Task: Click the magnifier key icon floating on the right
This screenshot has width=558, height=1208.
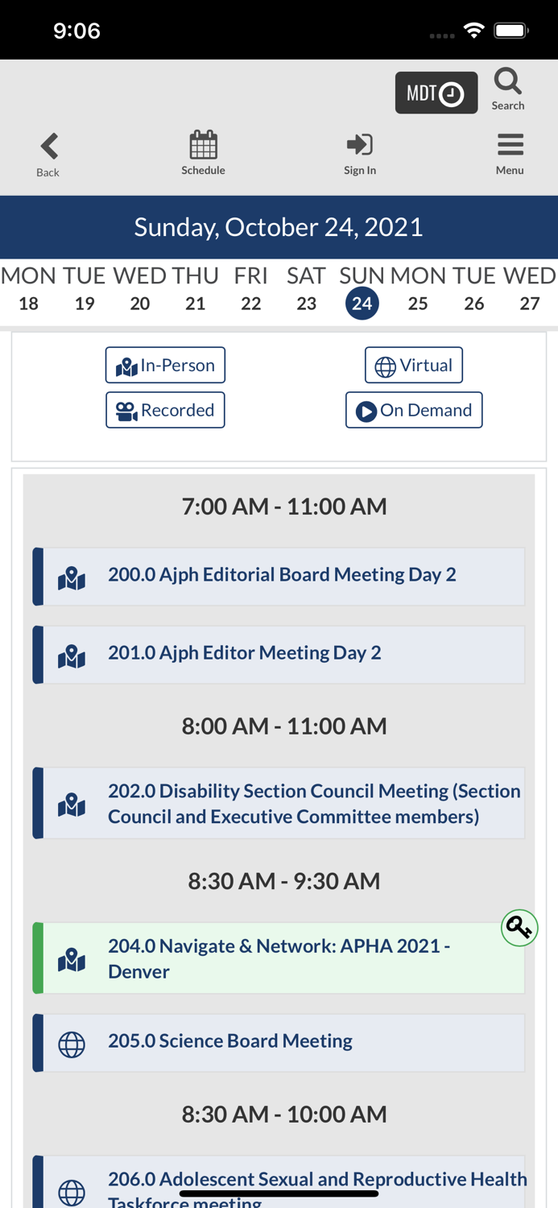Action: [x=519, y=927]
